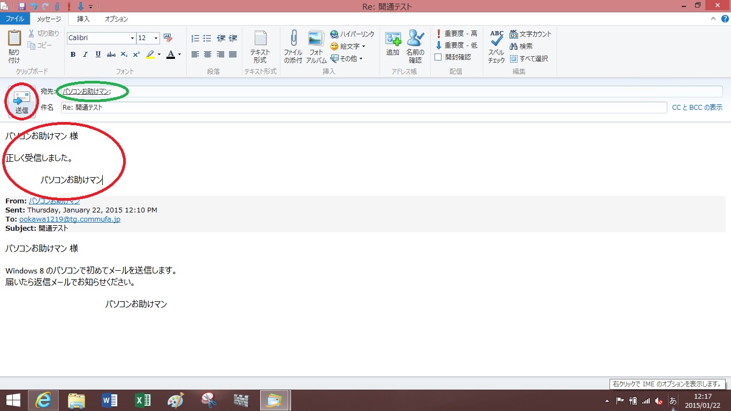Click the Send (送信) button
The image size is (731, 411).
21,101
